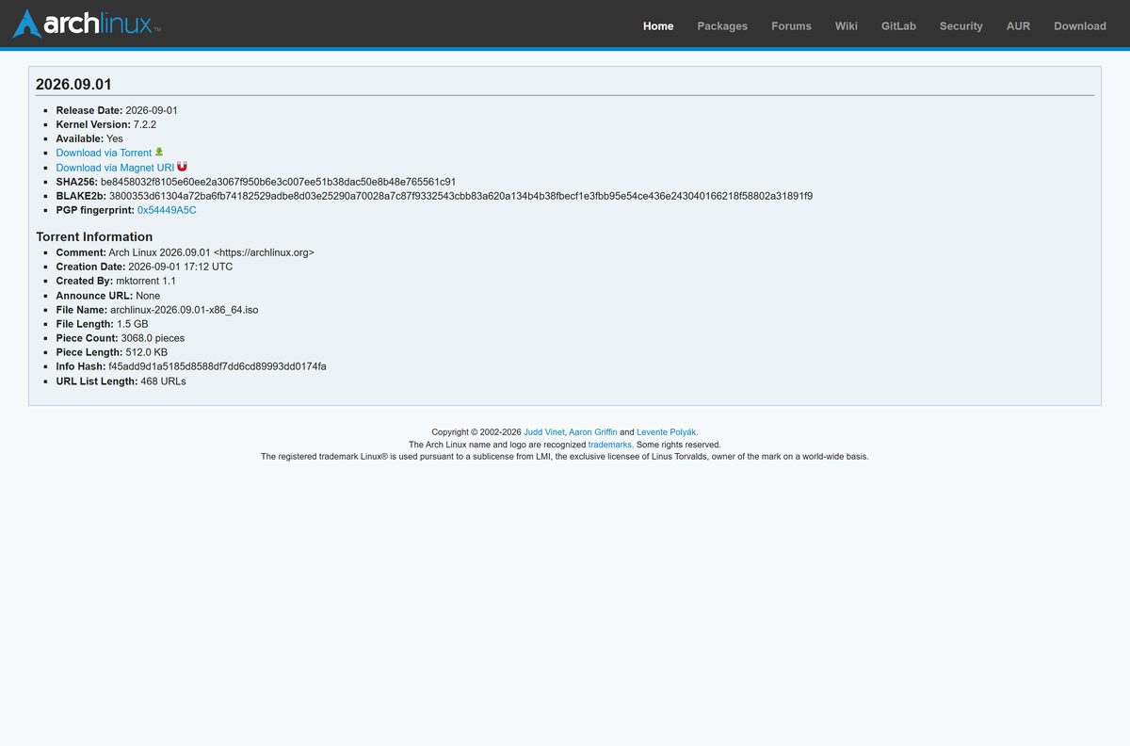
Task: Click the Comment line of torrent info
Action: (x=185, y=252)
